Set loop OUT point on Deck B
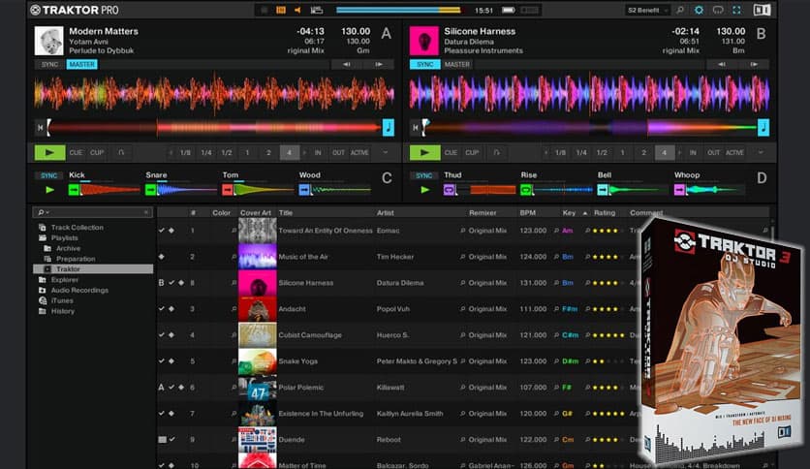This screenshot has height=469, width=810. click(x=713, y=152)
